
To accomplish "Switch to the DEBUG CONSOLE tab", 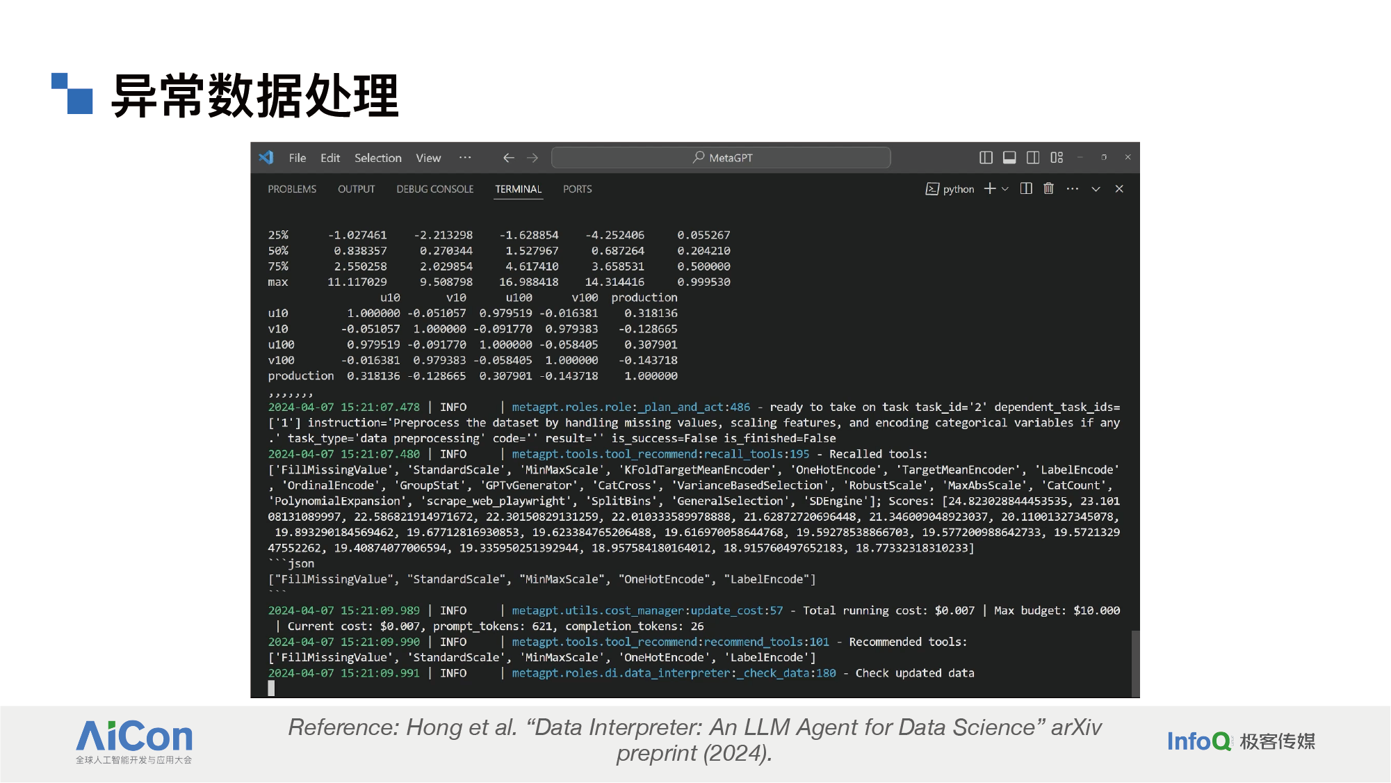I will coord(435,189).
